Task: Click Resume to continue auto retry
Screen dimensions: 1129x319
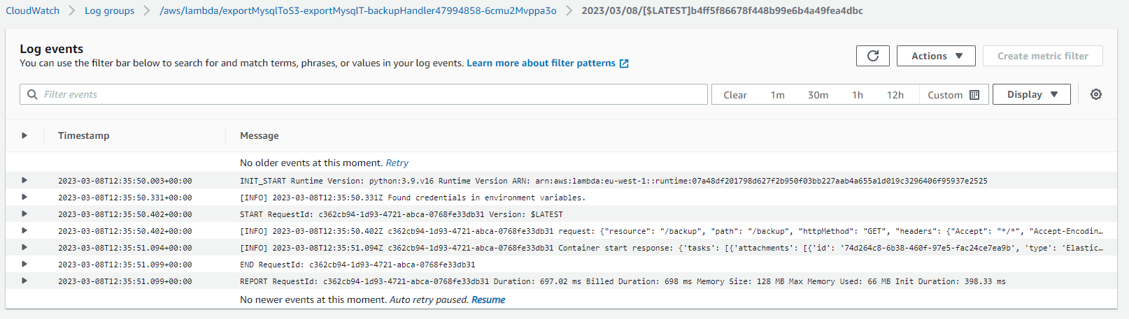Action: click(x=488, y=299)
